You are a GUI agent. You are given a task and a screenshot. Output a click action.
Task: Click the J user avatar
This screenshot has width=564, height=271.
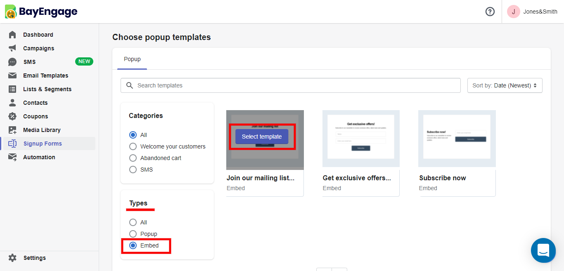pos(514,12)
